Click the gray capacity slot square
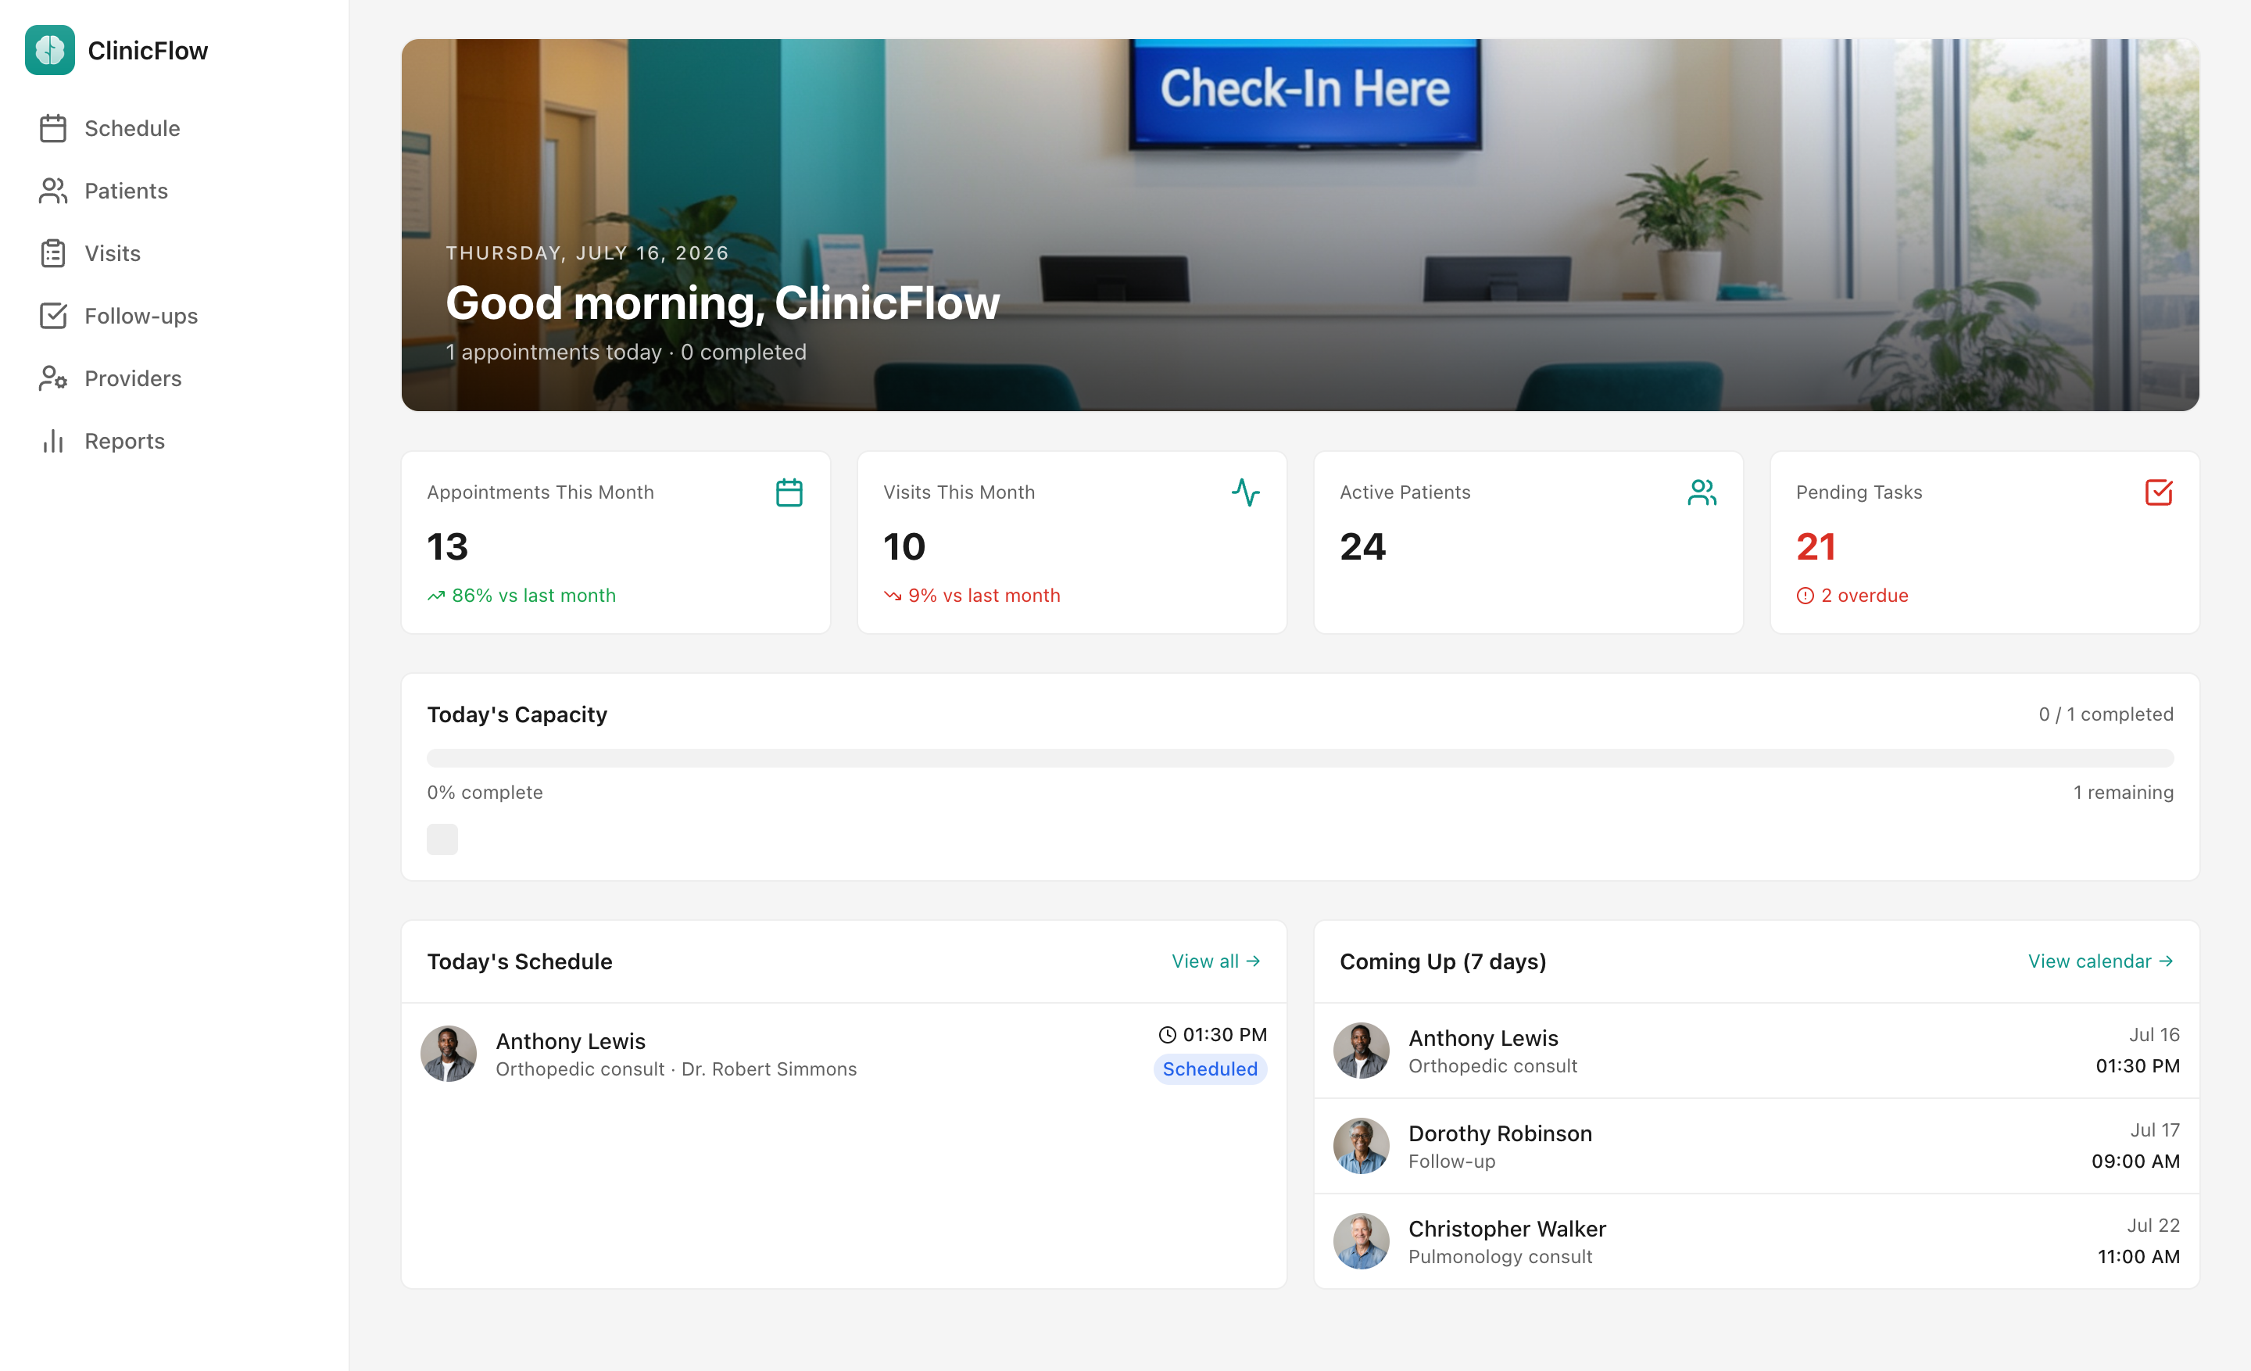Viewport: 2251px width, 1371px height. (442, 839)
